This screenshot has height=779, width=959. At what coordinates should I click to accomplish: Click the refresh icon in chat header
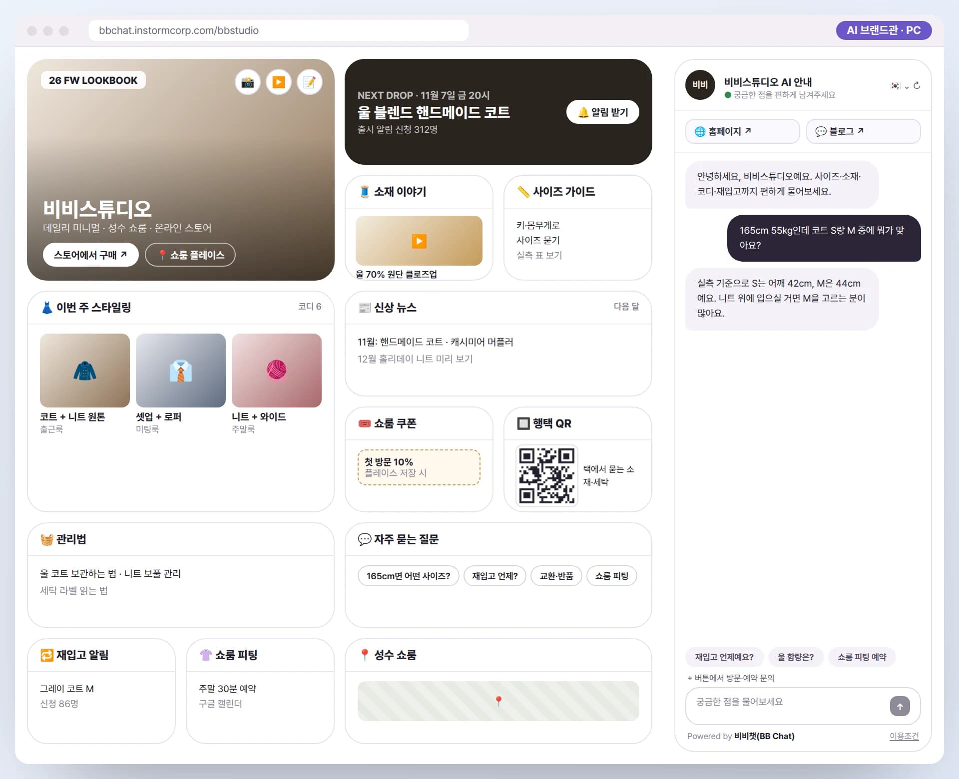pyautogui.click(x=917, y=85)
